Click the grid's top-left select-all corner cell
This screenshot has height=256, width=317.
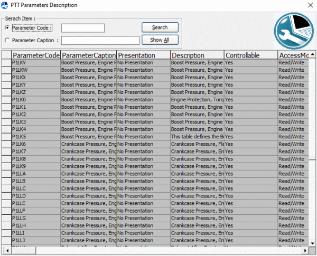[6, 55]
